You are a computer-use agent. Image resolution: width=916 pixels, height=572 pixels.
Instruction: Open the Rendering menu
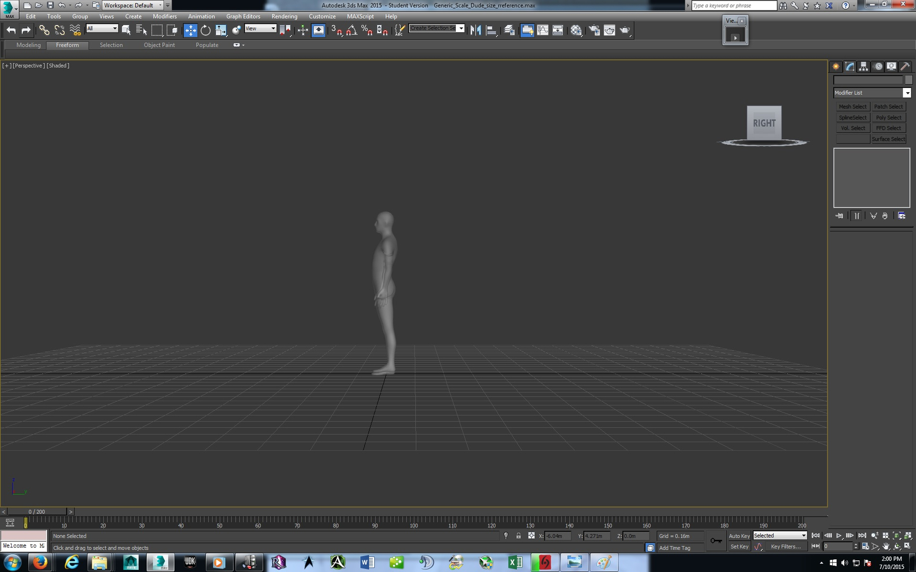pos(284,16)
